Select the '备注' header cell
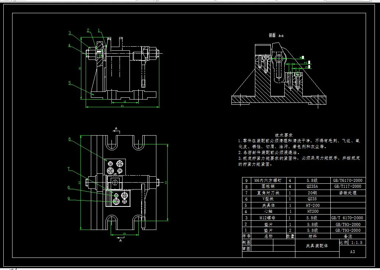 [348, 236]
